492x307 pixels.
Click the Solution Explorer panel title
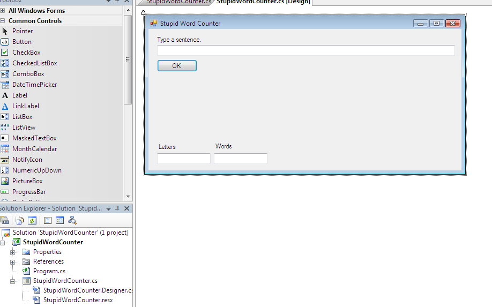click(x=51, y=208)
